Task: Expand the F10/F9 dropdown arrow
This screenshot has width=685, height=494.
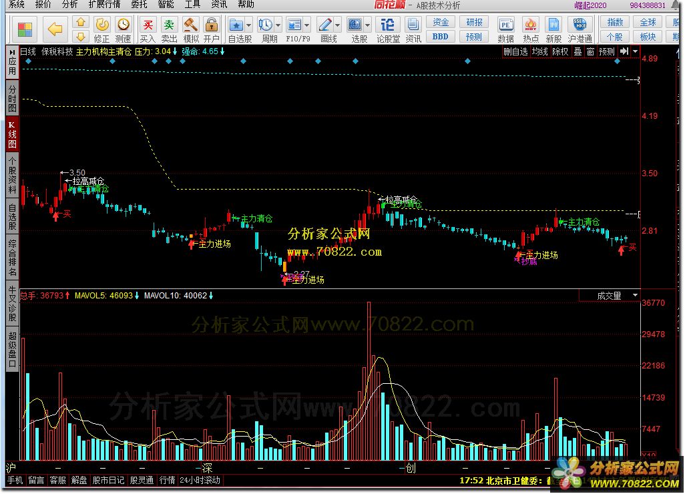Action: coord(307,26)
